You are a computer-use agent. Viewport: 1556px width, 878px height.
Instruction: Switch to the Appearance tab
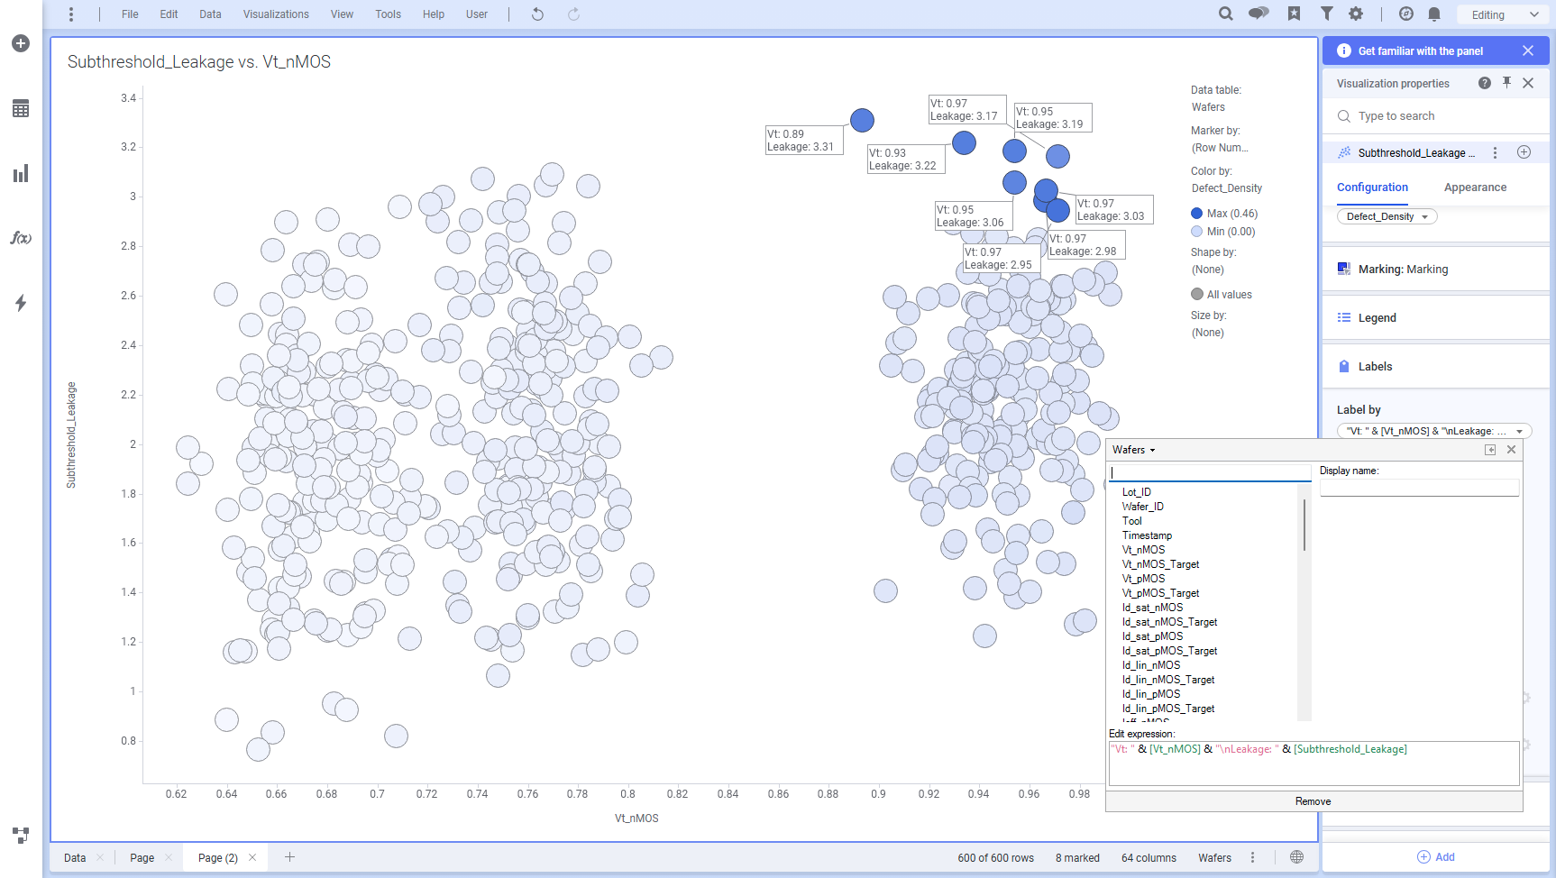pos(1475,187)
